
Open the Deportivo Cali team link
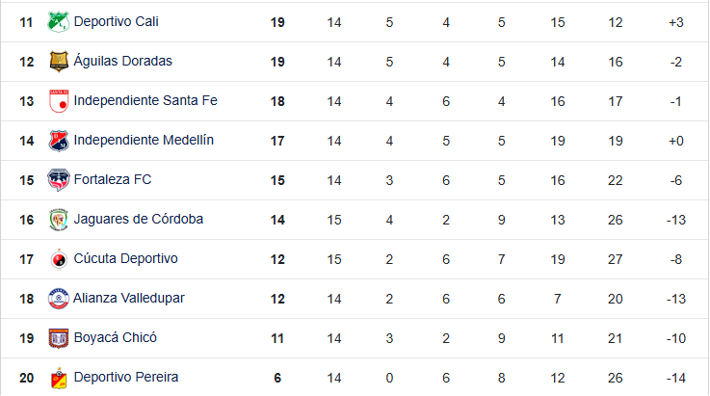(116, 21)
